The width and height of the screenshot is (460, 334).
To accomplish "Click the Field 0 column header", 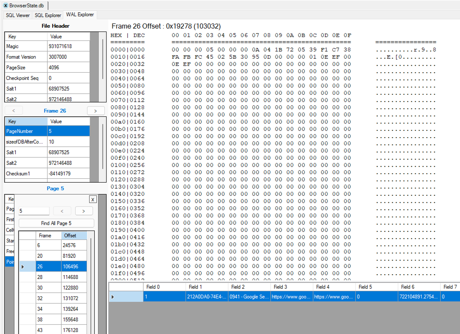I will 164,287.
